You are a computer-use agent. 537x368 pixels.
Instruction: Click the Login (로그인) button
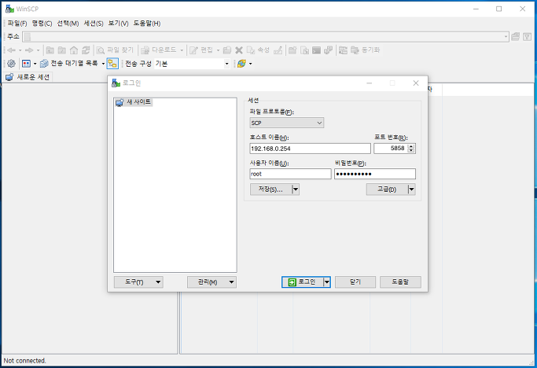pyautogui.click(x=303, y=282)
